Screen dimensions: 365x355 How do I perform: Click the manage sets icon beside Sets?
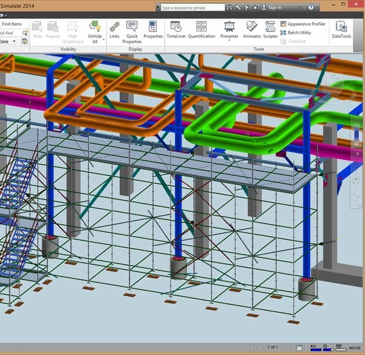point(25,41)
